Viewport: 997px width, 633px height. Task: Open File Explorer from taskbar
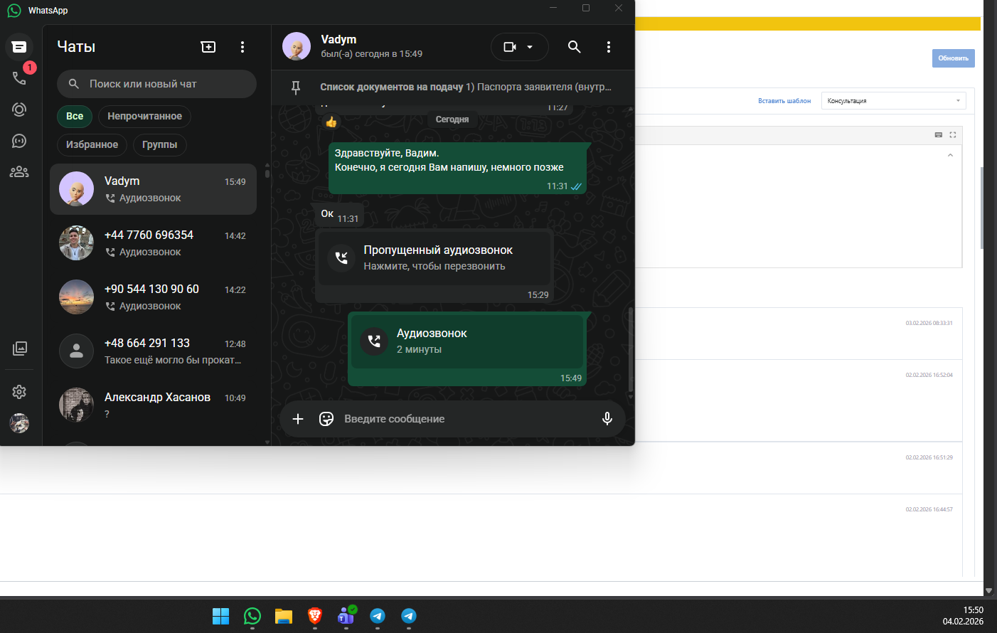284,616
